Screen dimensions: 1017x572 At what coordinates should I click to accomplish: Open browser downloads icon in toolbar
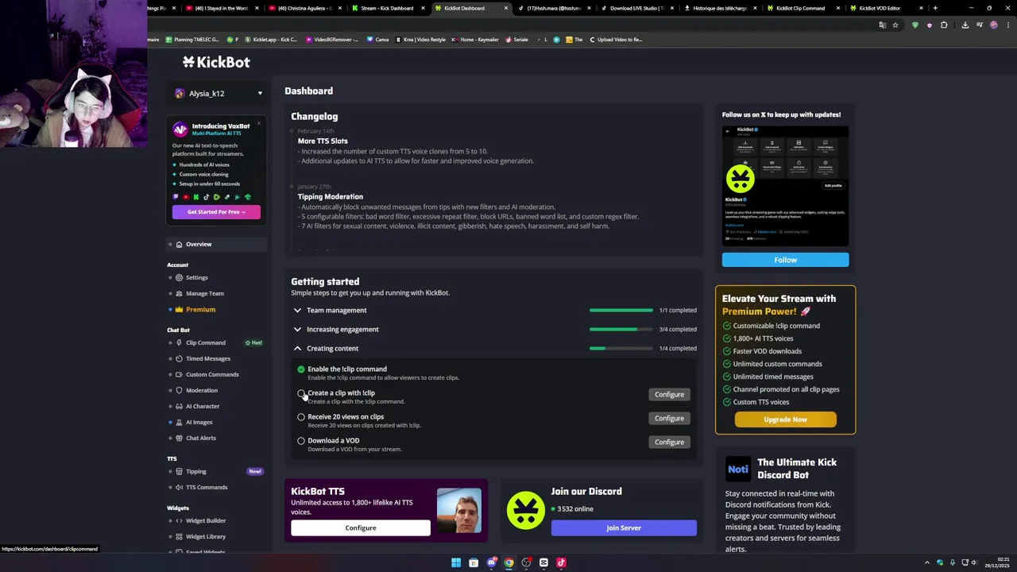click(x=965, y=25)
